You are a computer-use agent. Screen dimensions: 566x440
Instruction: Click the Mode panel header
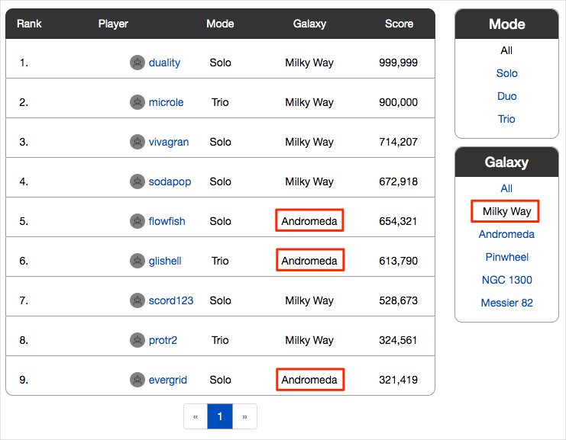506,24
